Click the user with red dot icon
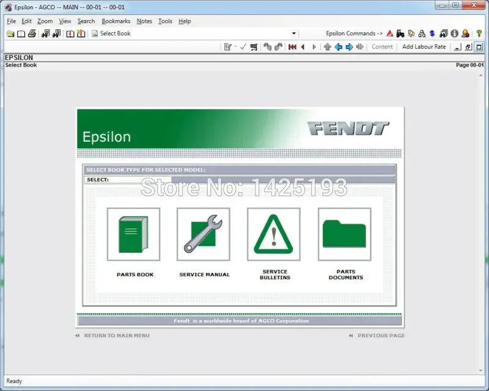Screen dimensions: 489x391 point(466,34)
